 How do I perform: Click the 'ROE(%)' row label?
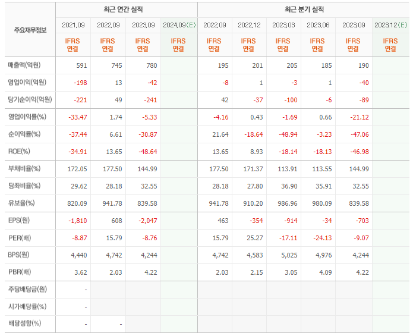[x=19, y=151]
